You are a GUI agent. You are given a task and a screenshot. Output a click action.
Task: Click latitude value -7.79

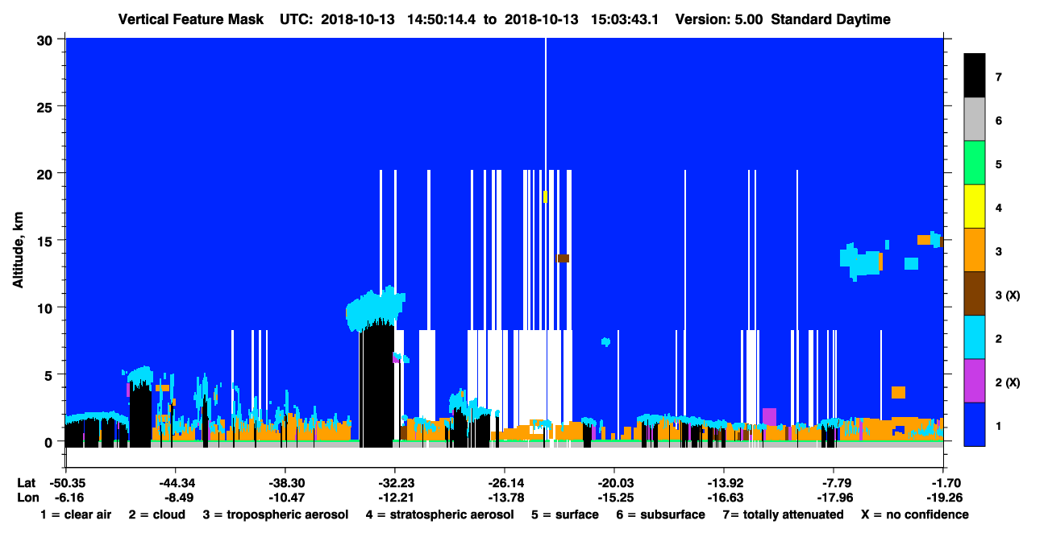coord(833,482)
